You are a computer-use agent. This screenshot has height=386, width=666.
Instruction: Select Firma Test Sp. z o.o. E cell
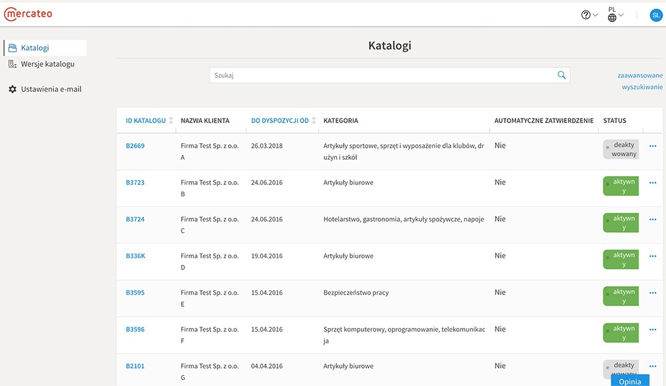tap(209, 299)
